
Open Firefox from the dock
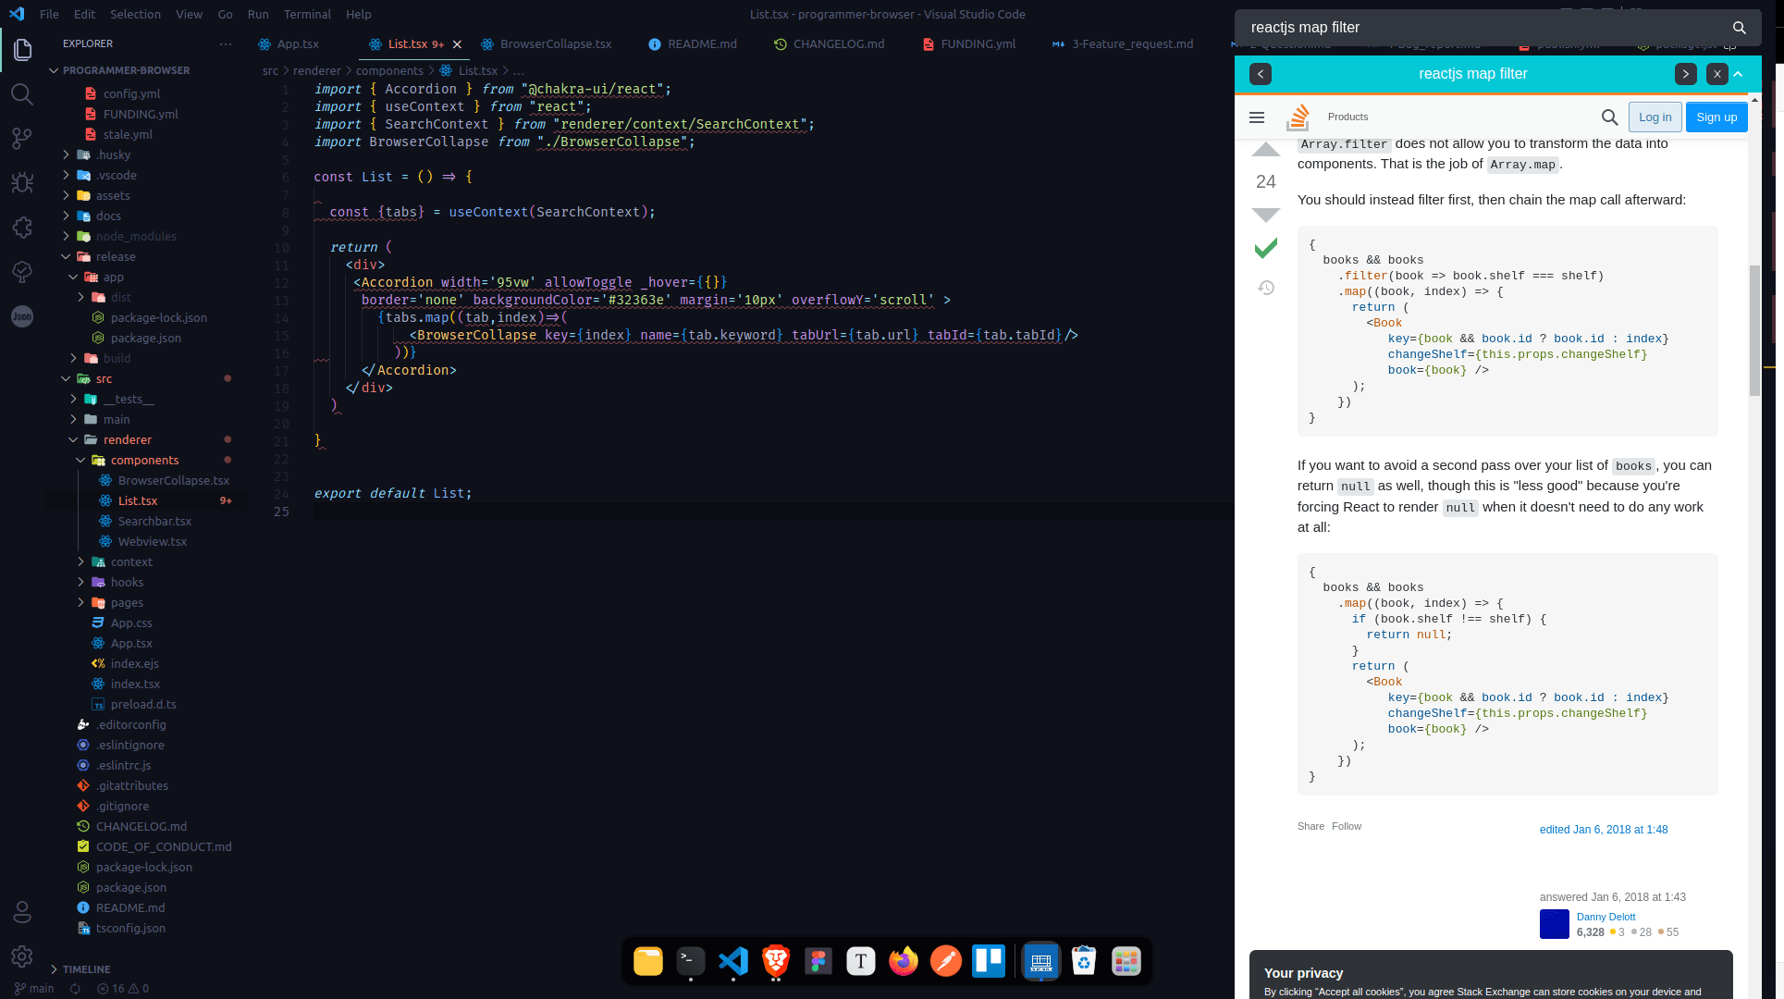[904, 961]
